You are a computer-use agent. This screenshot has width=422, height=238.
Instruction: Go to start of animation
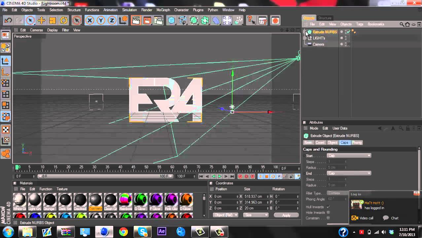201,177
